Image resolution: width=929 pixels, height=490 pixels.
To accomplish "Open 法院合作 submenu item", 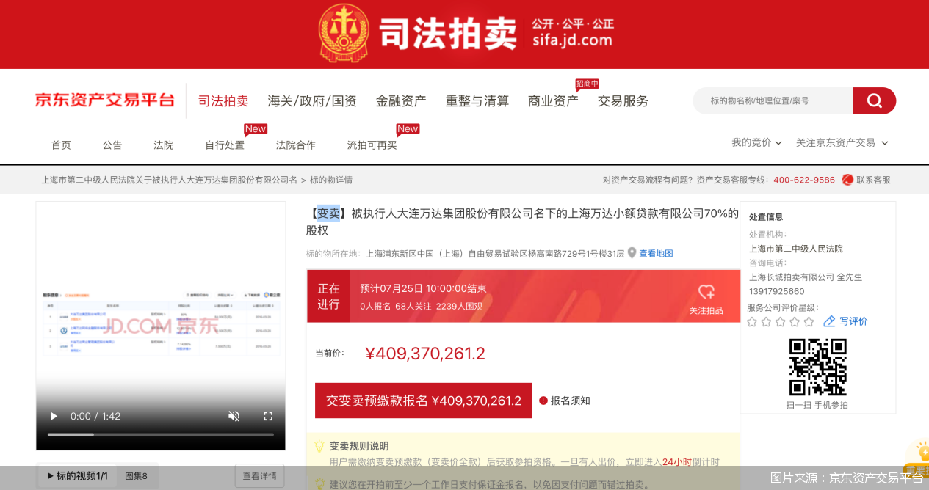I will coord(296,145).
